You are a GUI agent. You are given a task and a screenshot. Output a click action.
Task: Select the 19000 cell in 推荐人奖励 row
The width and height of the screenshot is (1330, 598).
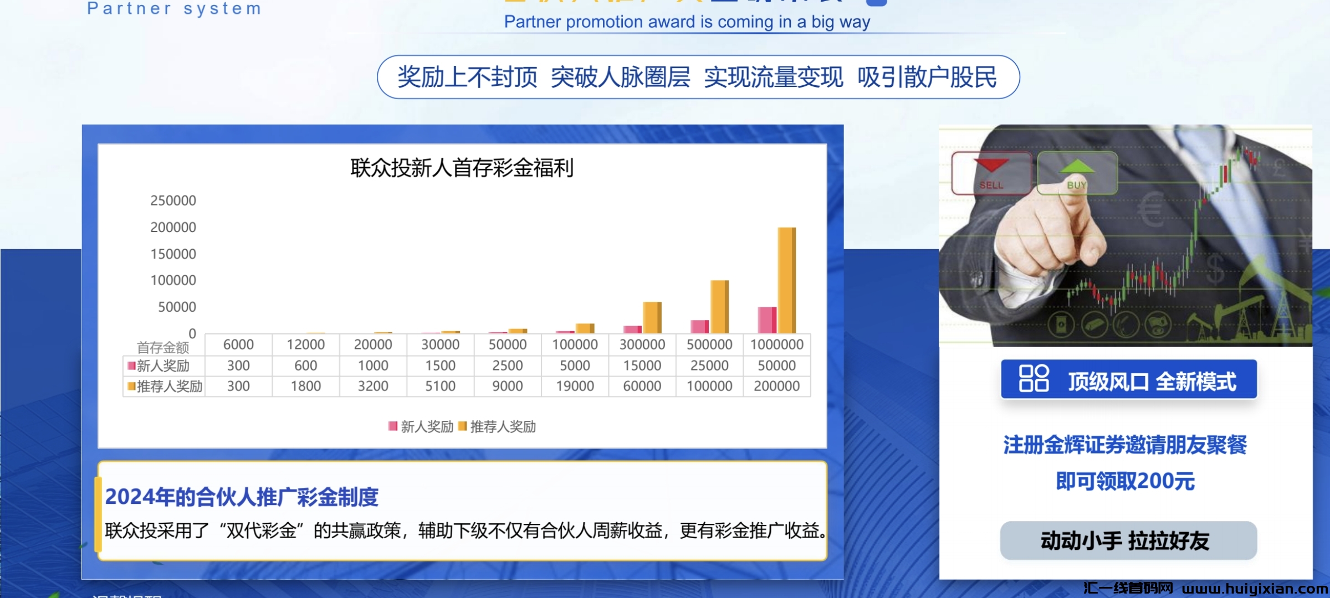tap(575, 386)
